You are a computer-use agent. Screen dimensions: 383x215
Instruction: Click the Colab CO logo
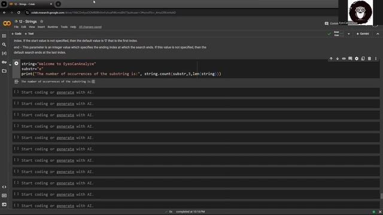point(7,23)
